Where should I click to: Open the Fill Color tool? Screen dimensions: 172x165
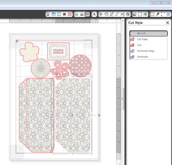tap(48, 14)
